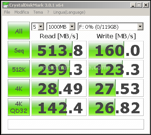Open the test count dropdown showing 5
Viewport: 151px width, 135px height.
click(x=38, y=26)
